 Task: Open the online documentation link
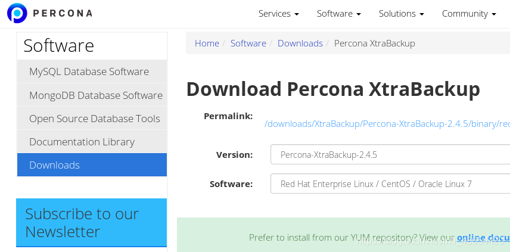tap(483, 238)
